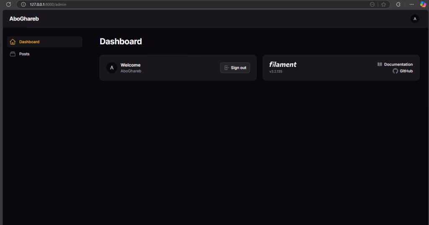Bookmark page with the star icon
Image resolution: width=429 pixels, height=225 pixels.
[383, 4]
